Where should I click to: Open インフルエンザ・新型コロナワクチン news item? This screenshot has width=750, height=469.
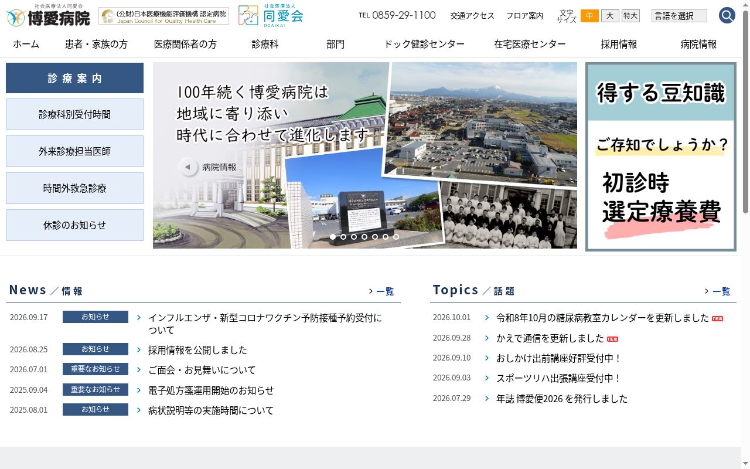tap(265, 324)
